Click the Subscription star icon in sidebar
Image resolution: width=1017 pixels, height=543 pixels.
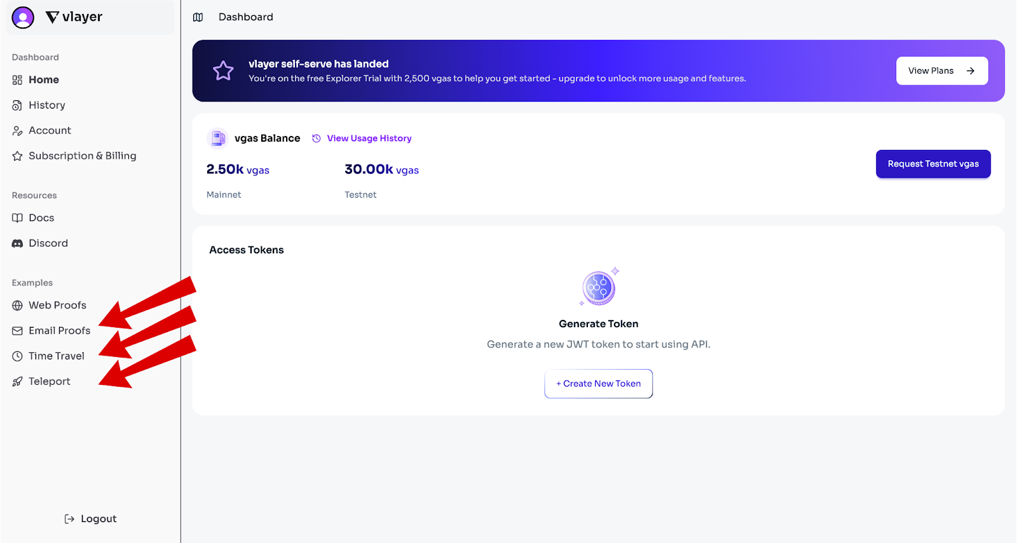(17, 156)
